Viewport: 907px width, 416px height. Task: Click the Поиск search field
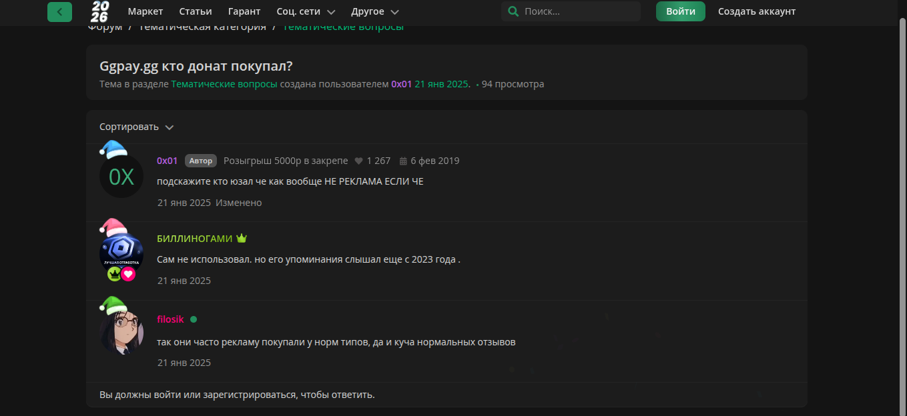coord(577,11)
